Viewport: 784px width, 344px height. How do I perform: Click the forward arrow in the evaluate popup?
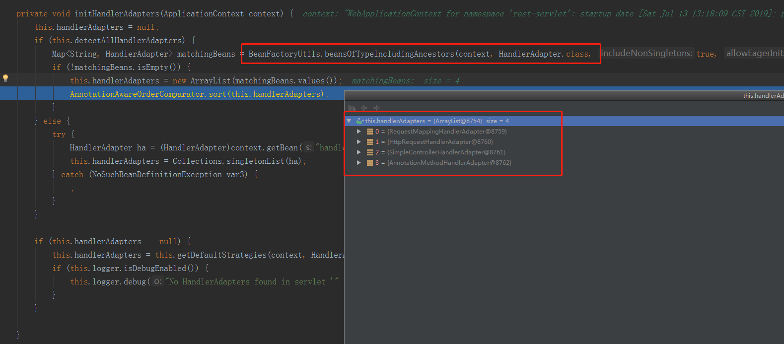376,108
